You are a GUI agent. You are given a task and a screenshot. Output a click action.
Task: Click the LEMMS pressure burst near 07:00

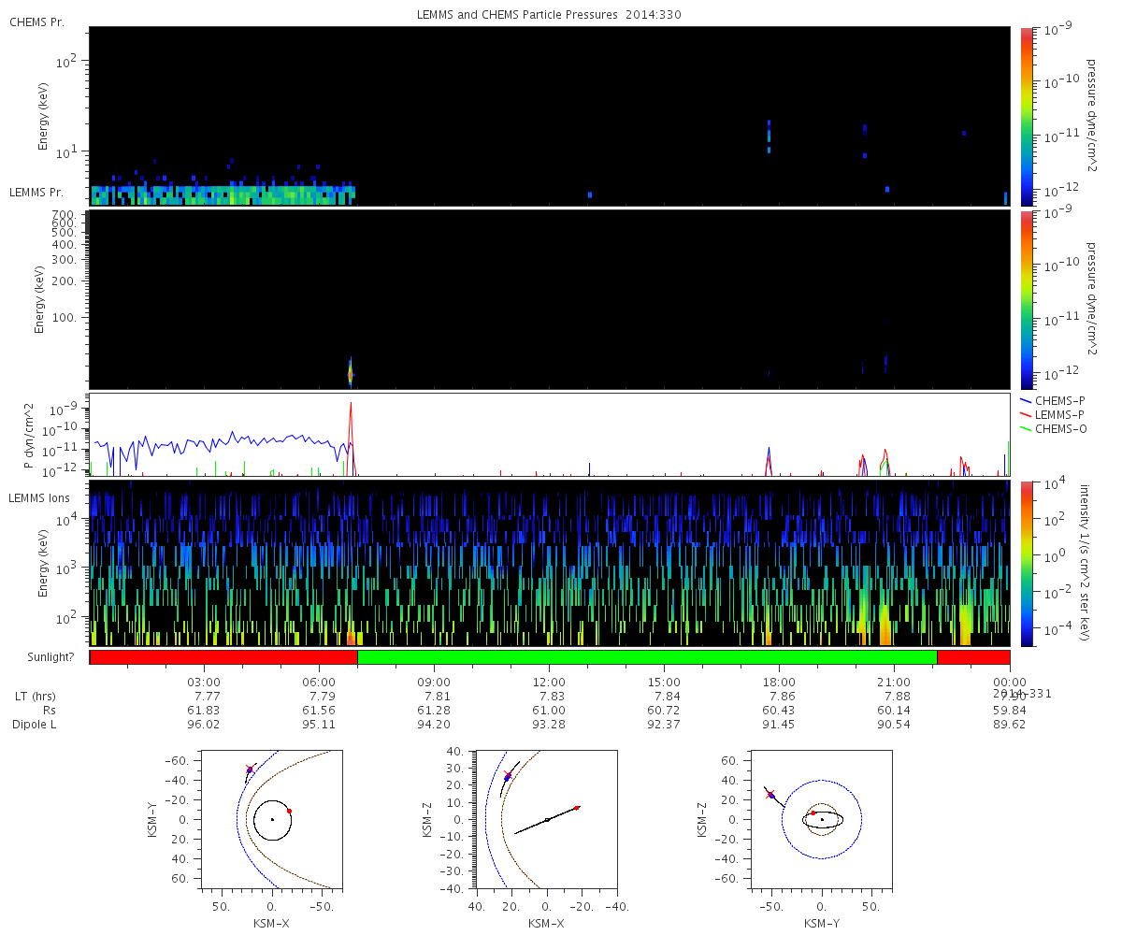click(x=351, y=373)
